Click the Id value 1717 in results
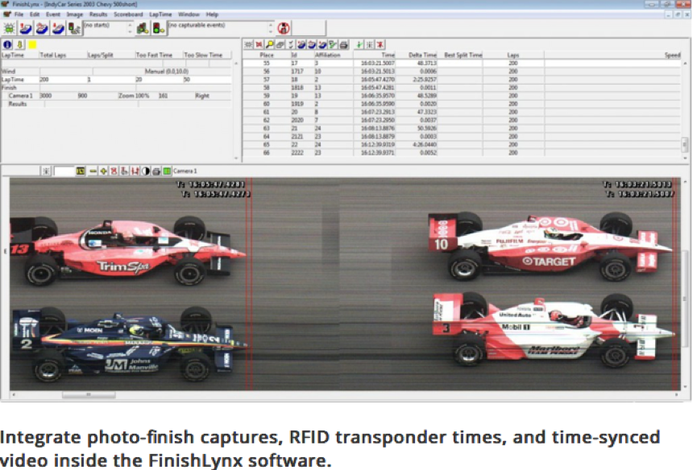This screenshot has width=697, height=470. (x=297, y=72)
